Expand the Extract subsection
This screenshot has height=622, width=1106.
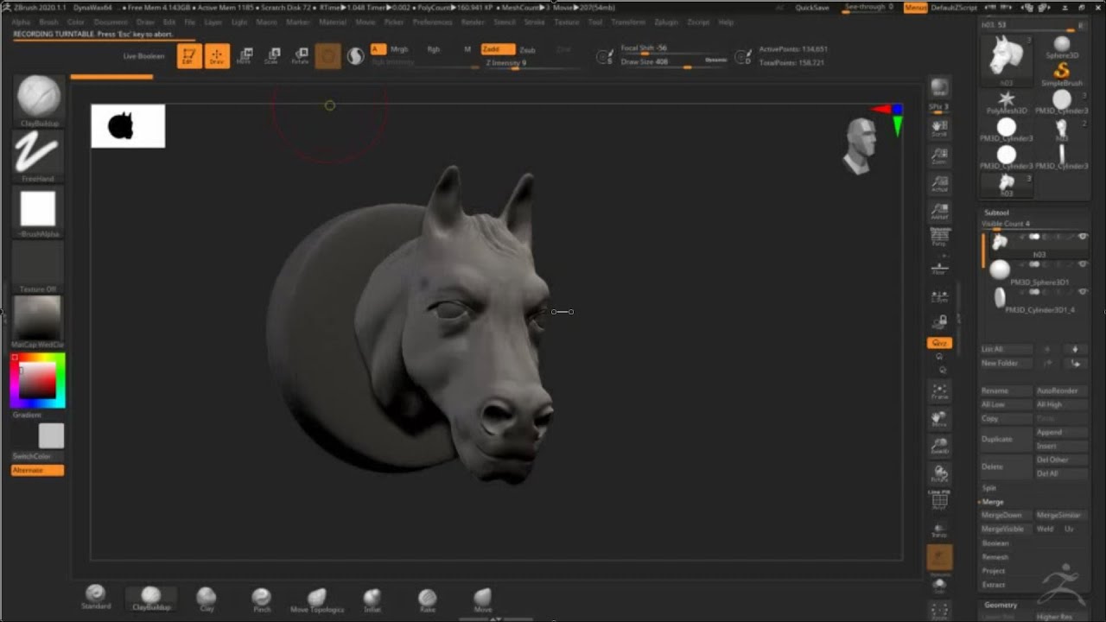pos(994,585)
